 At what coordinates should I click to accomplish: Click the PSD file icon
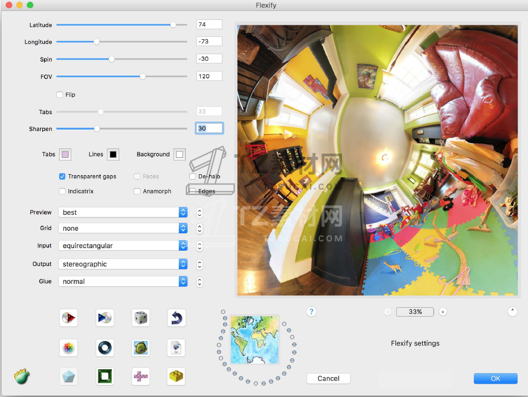click(x=176, y=347)
